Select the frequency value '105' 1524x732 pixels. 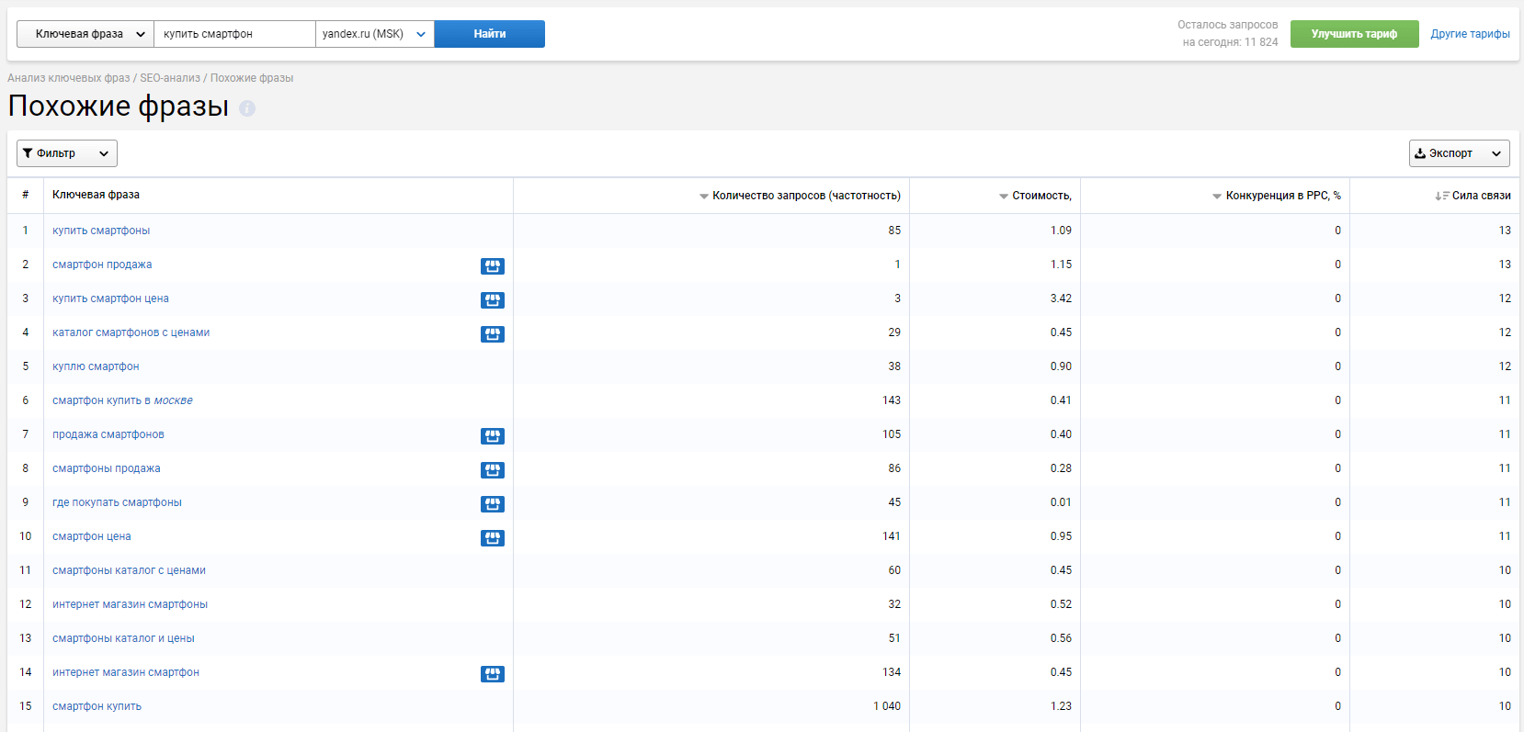coord(892,434)
